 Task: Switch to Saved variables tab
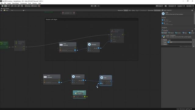click(x=191, y=33)
